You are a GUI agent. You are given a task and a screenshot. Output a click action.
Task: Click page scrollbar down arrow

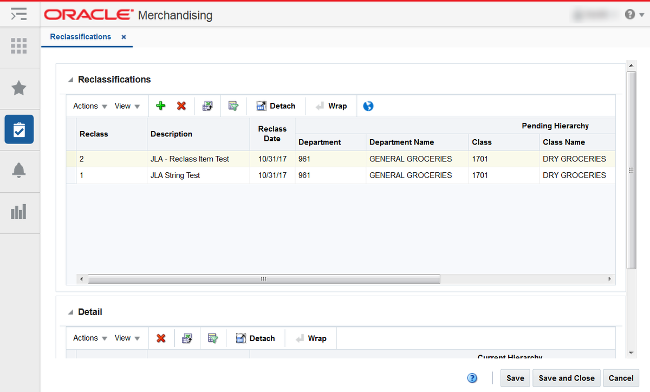(631, 353)
